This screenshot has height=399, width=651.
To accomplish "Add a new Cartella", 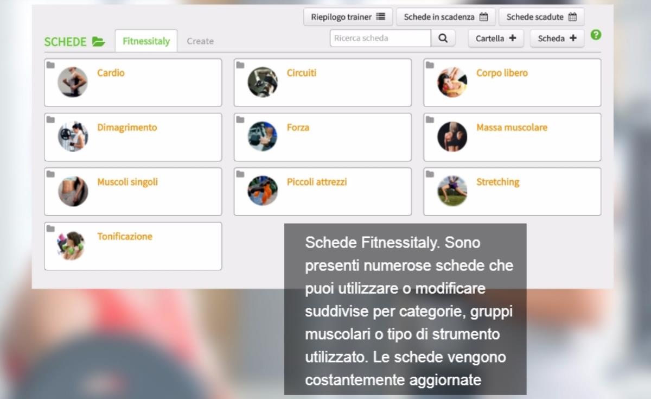I will tap(495, 39).
